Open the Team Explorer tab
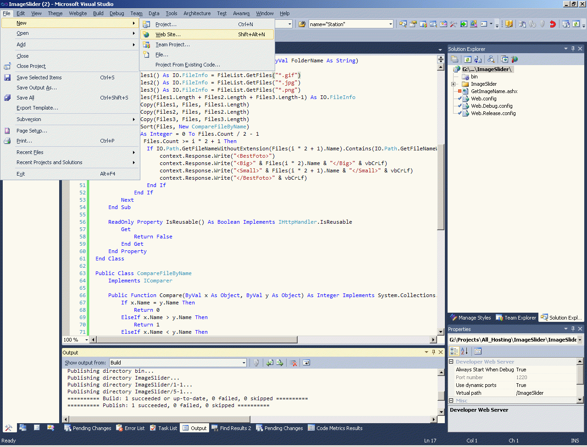Image resolution: width=587 pixels, height=447 pixels. [x=516, y=318]
